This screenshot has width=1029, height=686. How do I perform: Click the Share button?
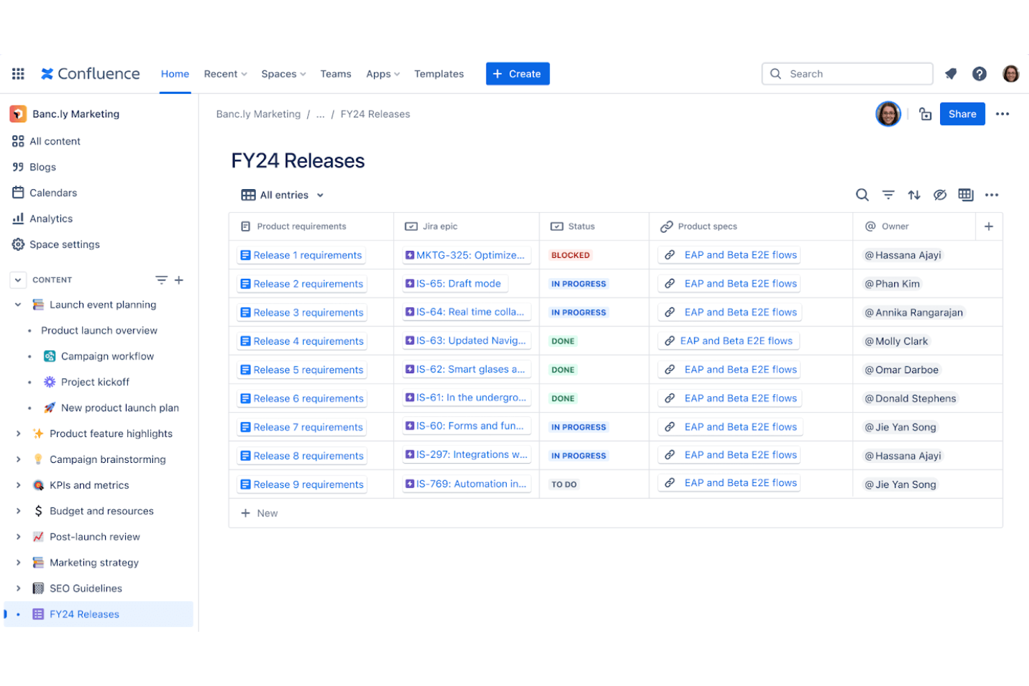962,114
